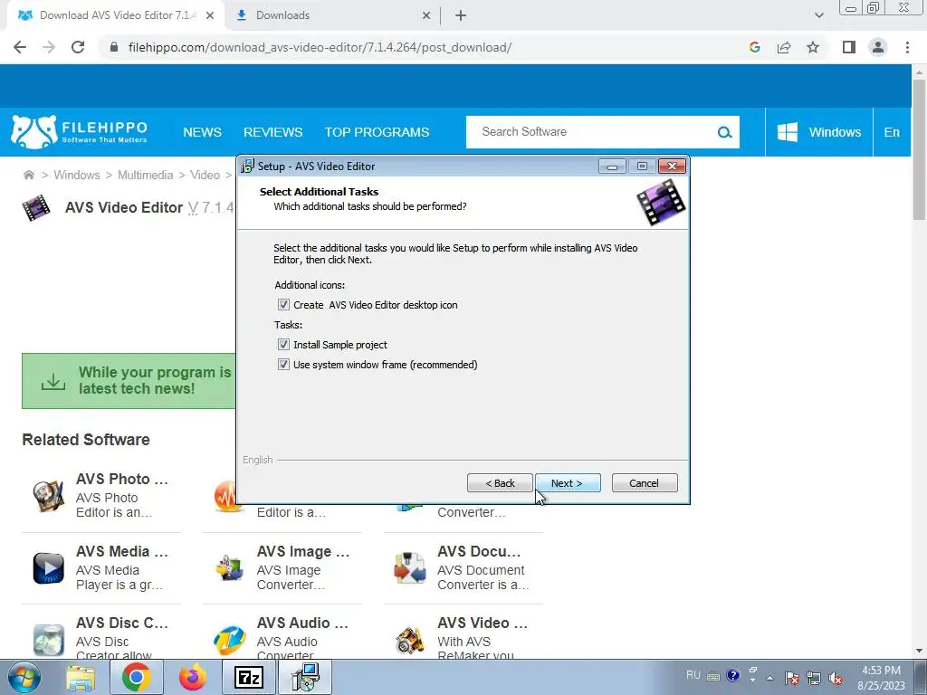Click the AVS Video Editor film icon on page
927x695 pixels.
pyautogui.click(x=36, y=208)
